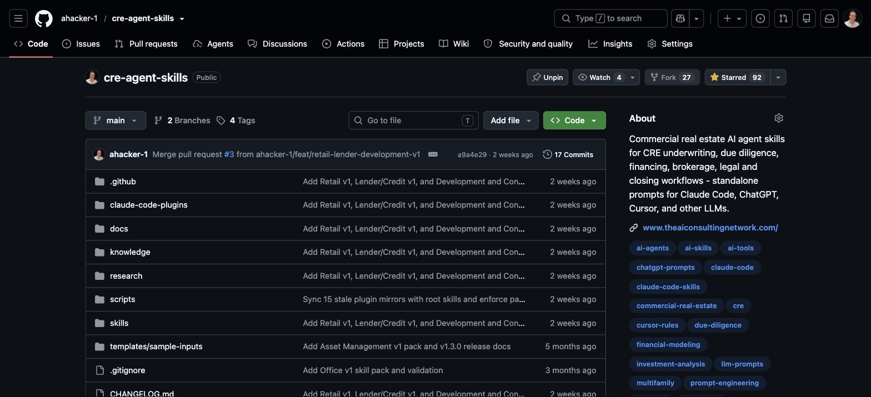This screenshot has width=871, height=397.
Task: Click the repository owner avatar beside the title
Action: pyautogui.click(x=92, y=77)
